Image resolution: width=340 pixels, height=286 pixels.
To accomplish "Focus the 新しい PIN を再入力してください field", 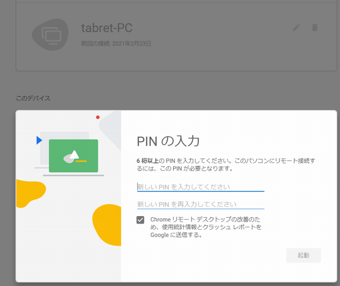I will (x=200, y=204).
